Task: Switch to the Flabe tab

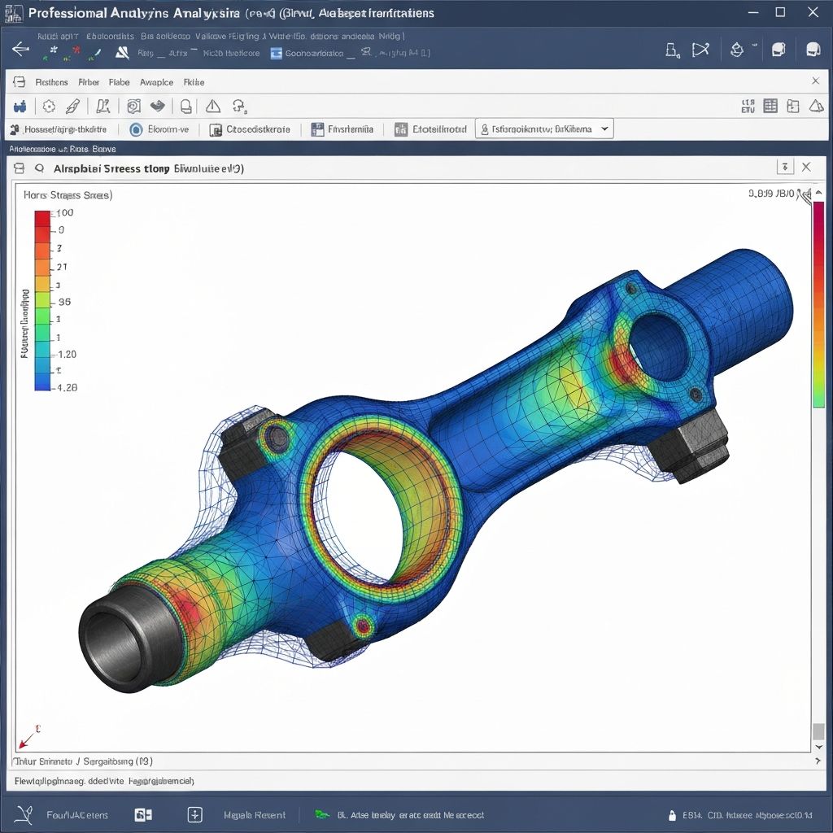Action: (119, 82)
